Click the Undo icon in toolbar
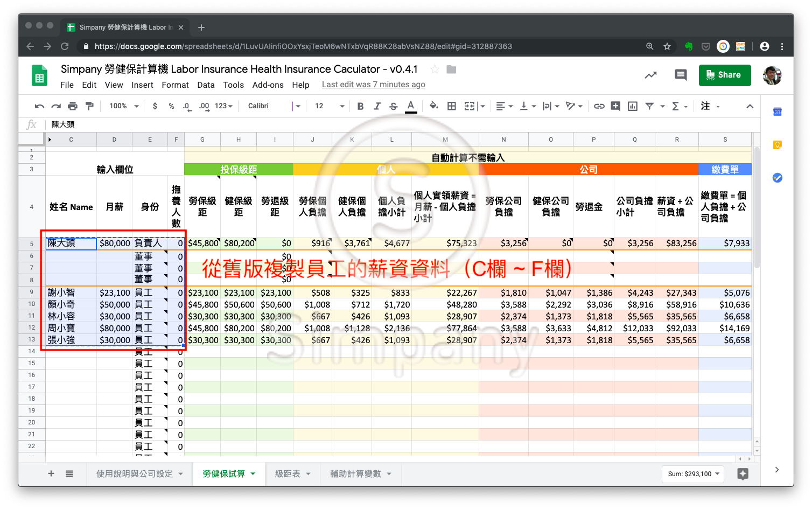The width and height of the screenshot is (812, 509). point(39,106)
